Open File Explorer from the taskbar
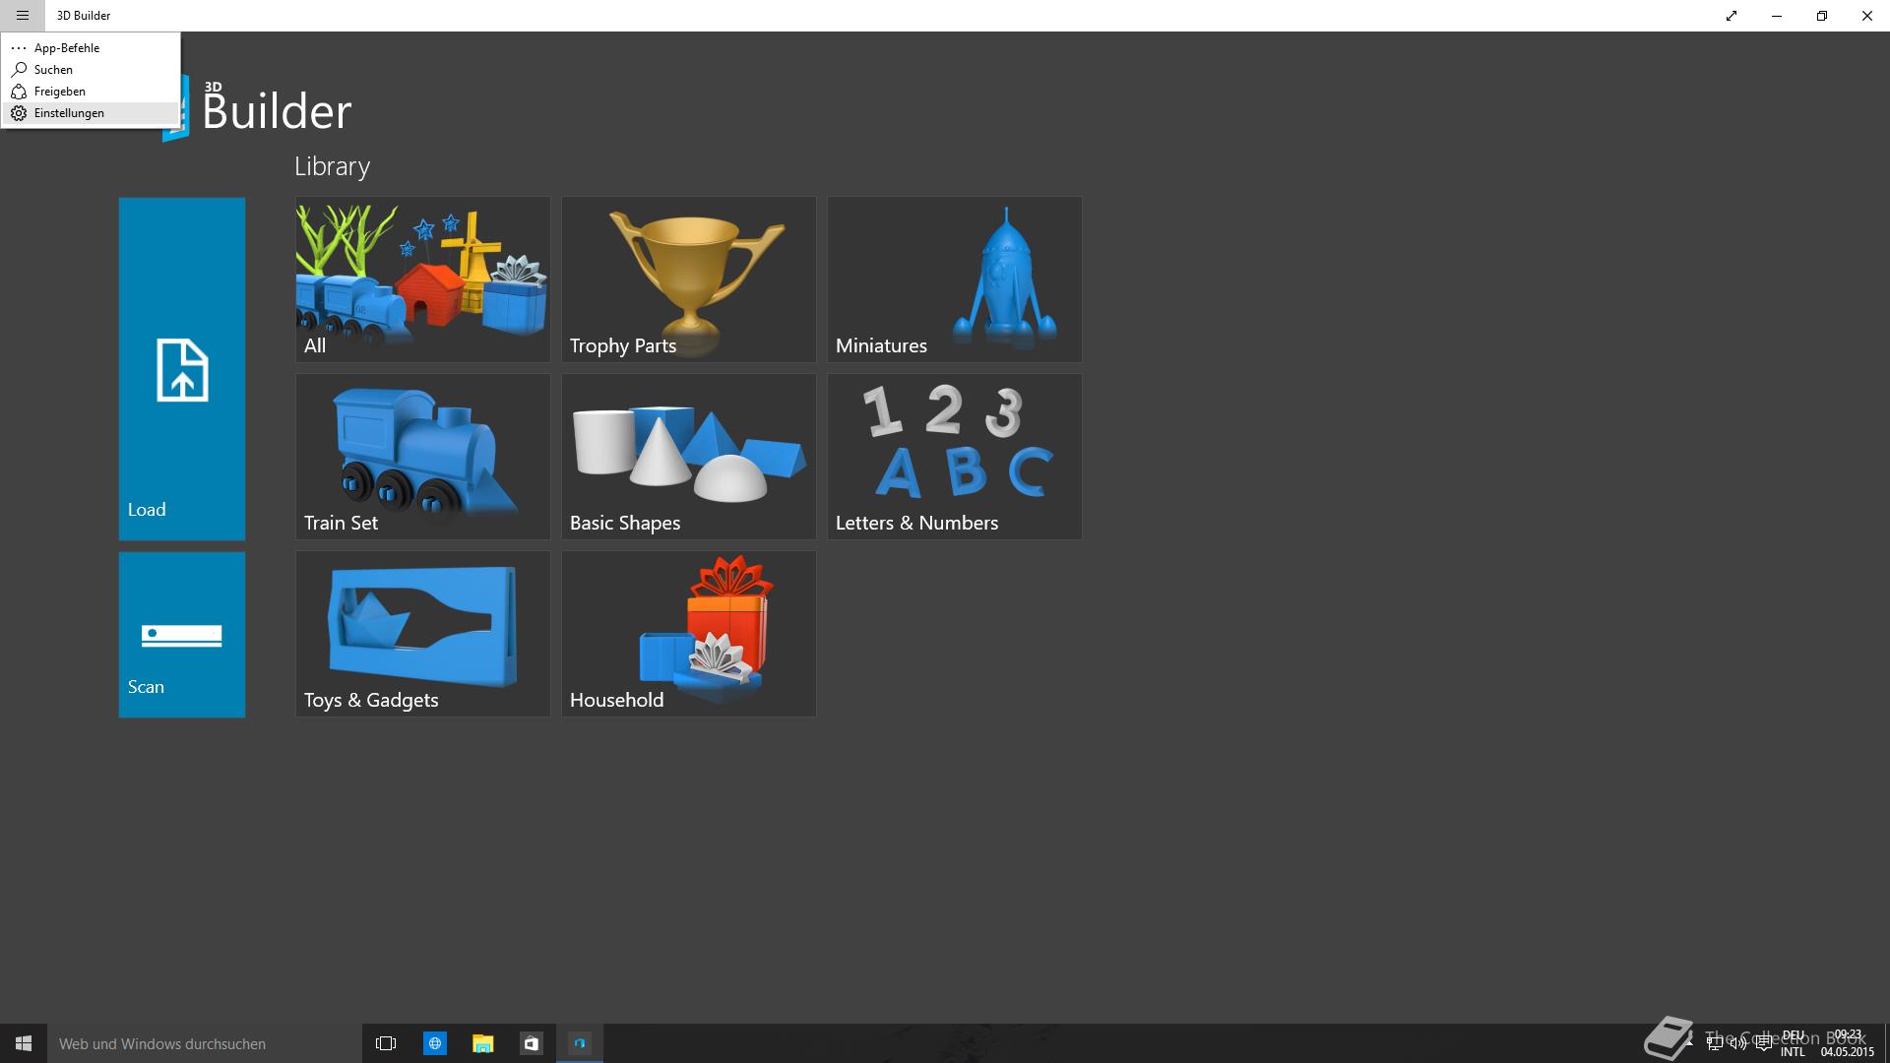 pyautogui.click(x=482, y=1043)
